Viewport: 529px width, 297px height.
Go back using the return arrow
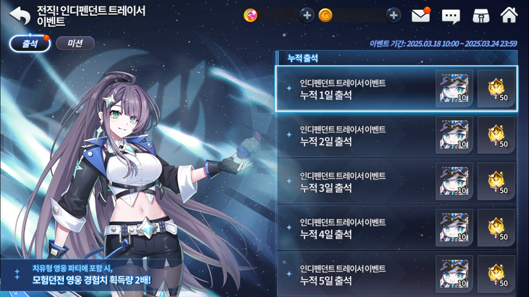tap(20, 16)
